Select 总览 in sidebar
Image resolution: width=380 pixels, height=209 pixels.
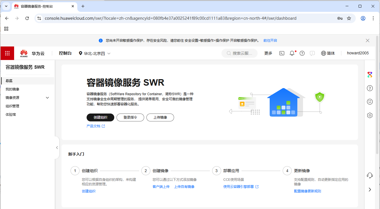click(x=27, y=81)
